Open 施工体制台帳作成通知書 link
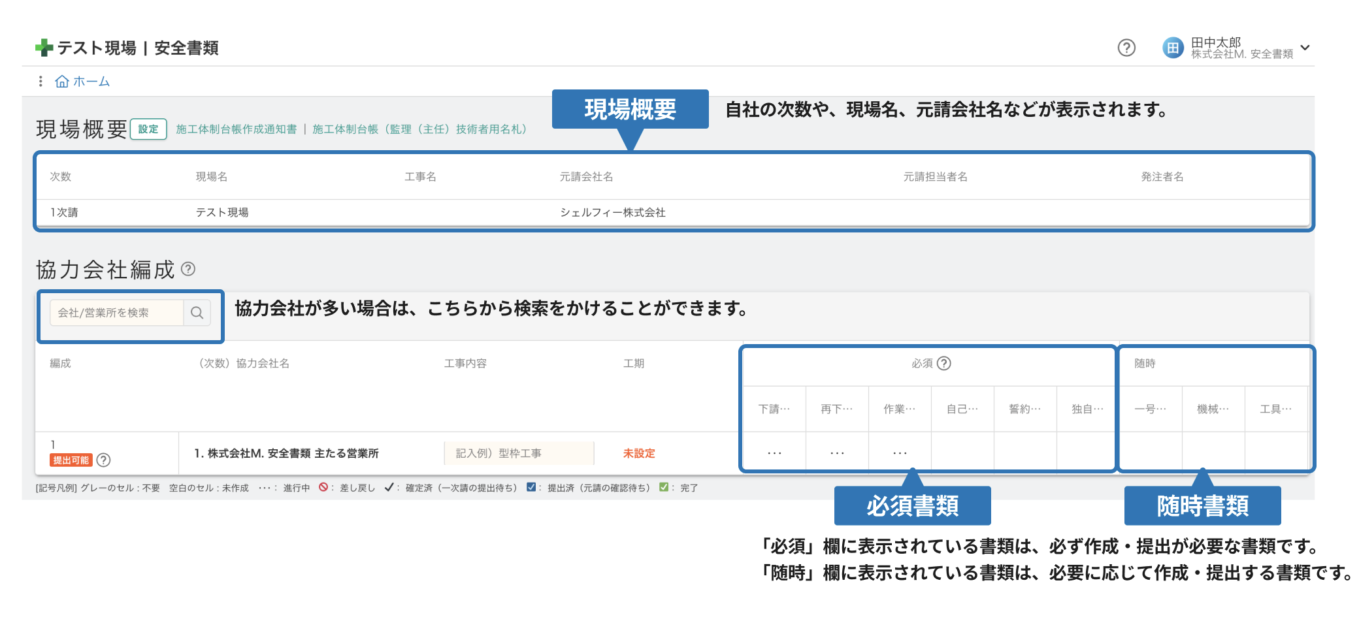This screenshot has width=1359, height=619. tap(237, 129)
